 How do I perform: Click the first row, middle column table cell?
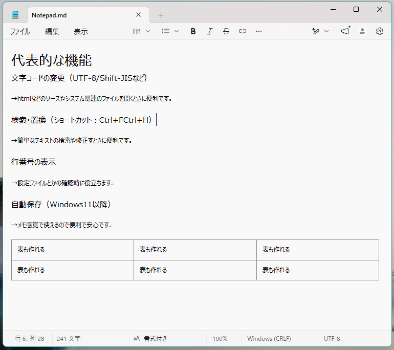195,250
